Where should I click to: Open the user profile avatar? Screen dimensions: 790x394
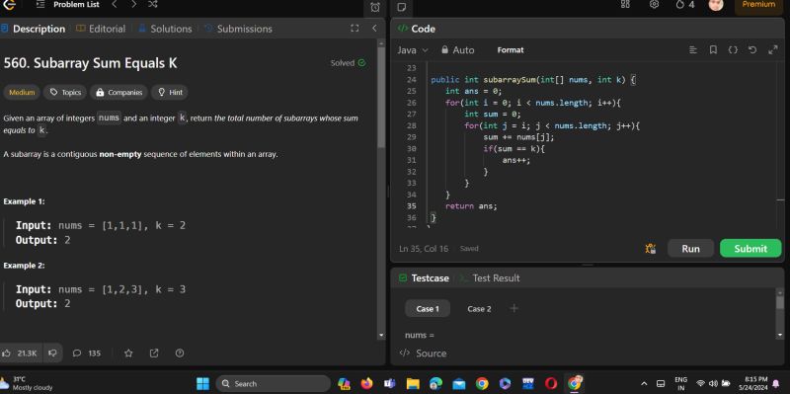(715, 5)
